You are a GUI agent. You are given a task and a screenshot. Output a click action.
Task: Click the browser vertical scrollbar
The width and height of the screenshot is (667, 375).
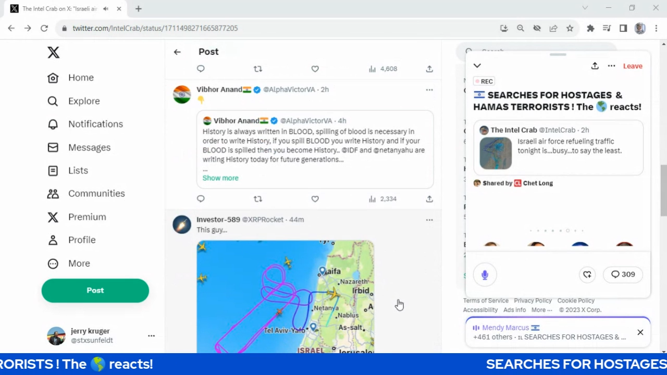click(663, 190)
